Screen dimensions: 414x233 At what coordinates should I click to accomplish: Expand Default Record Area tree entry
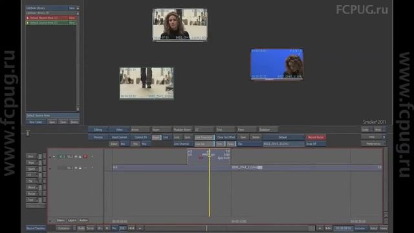(28, 17)
